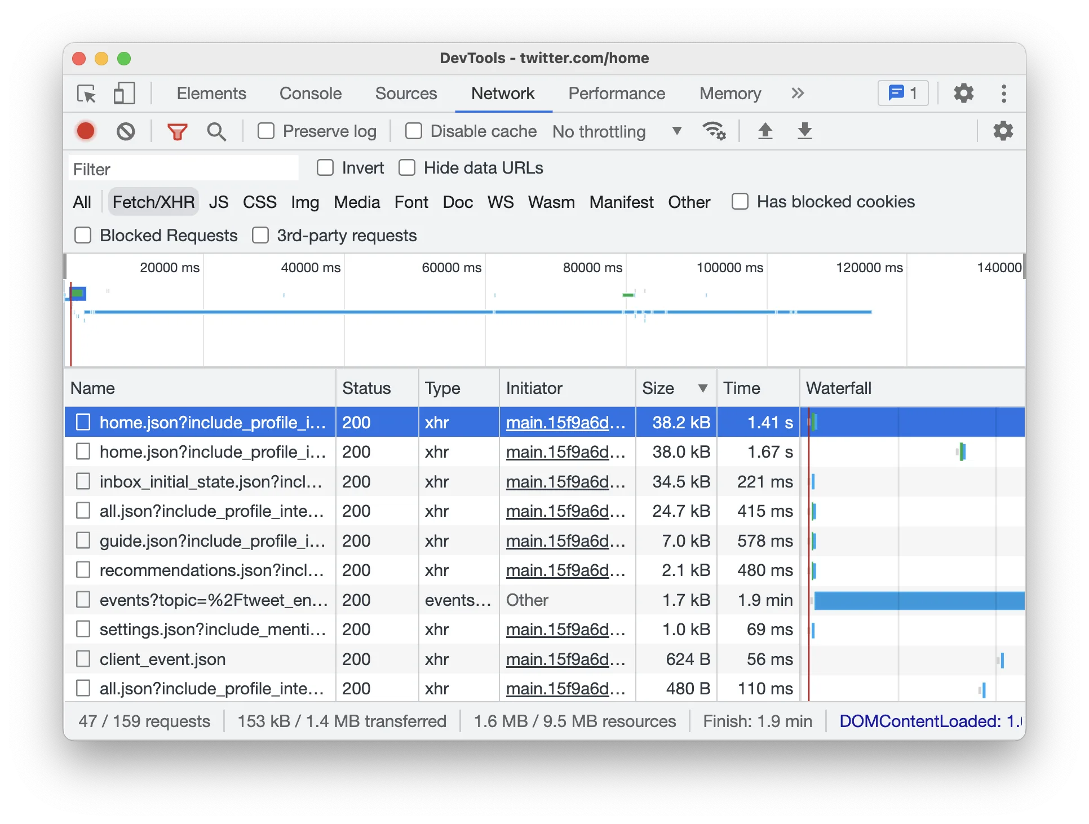
Task: Open network search magnifier icon
Action: 216,131
